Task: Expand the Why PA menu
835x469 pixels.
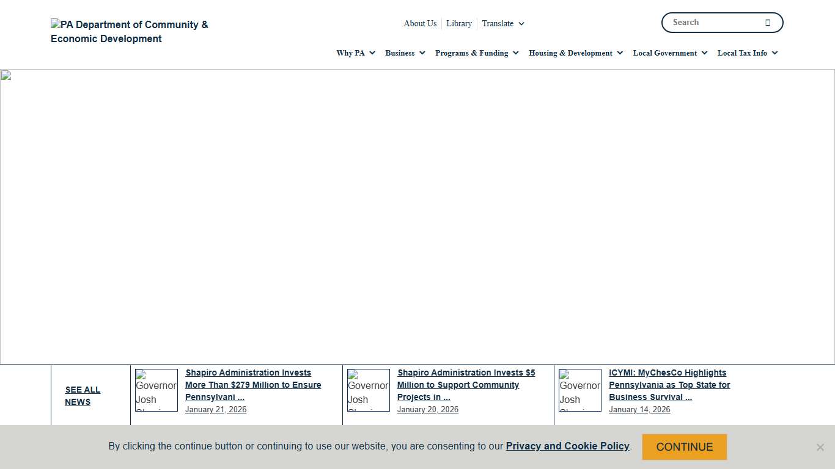Action: point(356,53)
